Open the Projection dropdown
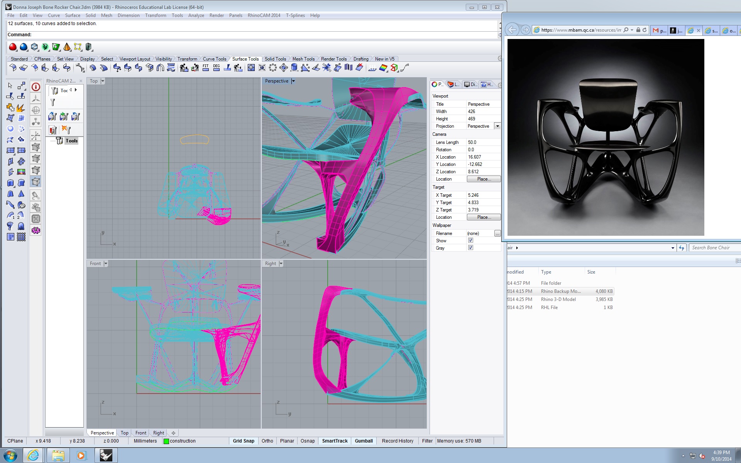This screenshot has width=741, height=463. coord(497,126)
